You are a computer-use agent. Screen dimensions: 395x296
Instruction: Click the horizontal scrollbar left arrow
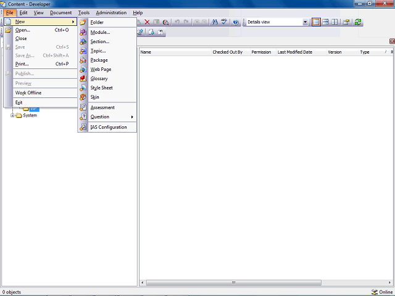143,282
